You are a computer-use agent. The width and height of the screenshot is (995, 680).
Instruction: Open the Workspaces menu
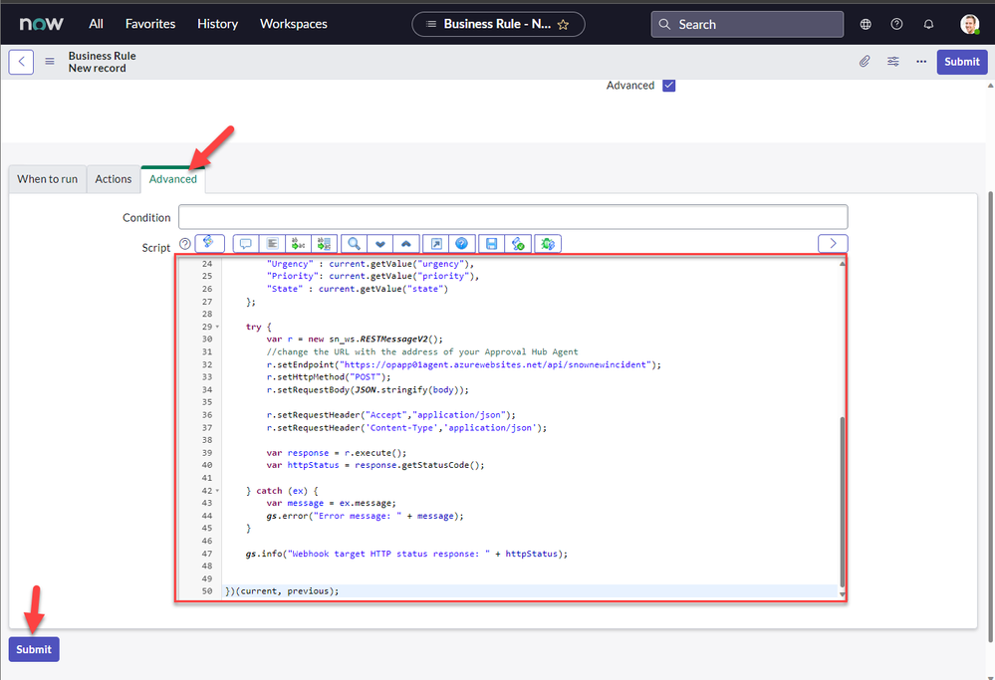(293, 24)
